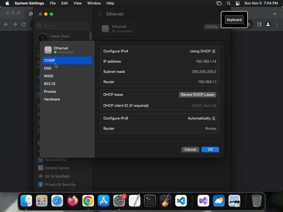Image resolution: width=283 pixels, height=212 pixels.
Task: Open Finder from the Dock
Action: (26, 201)
